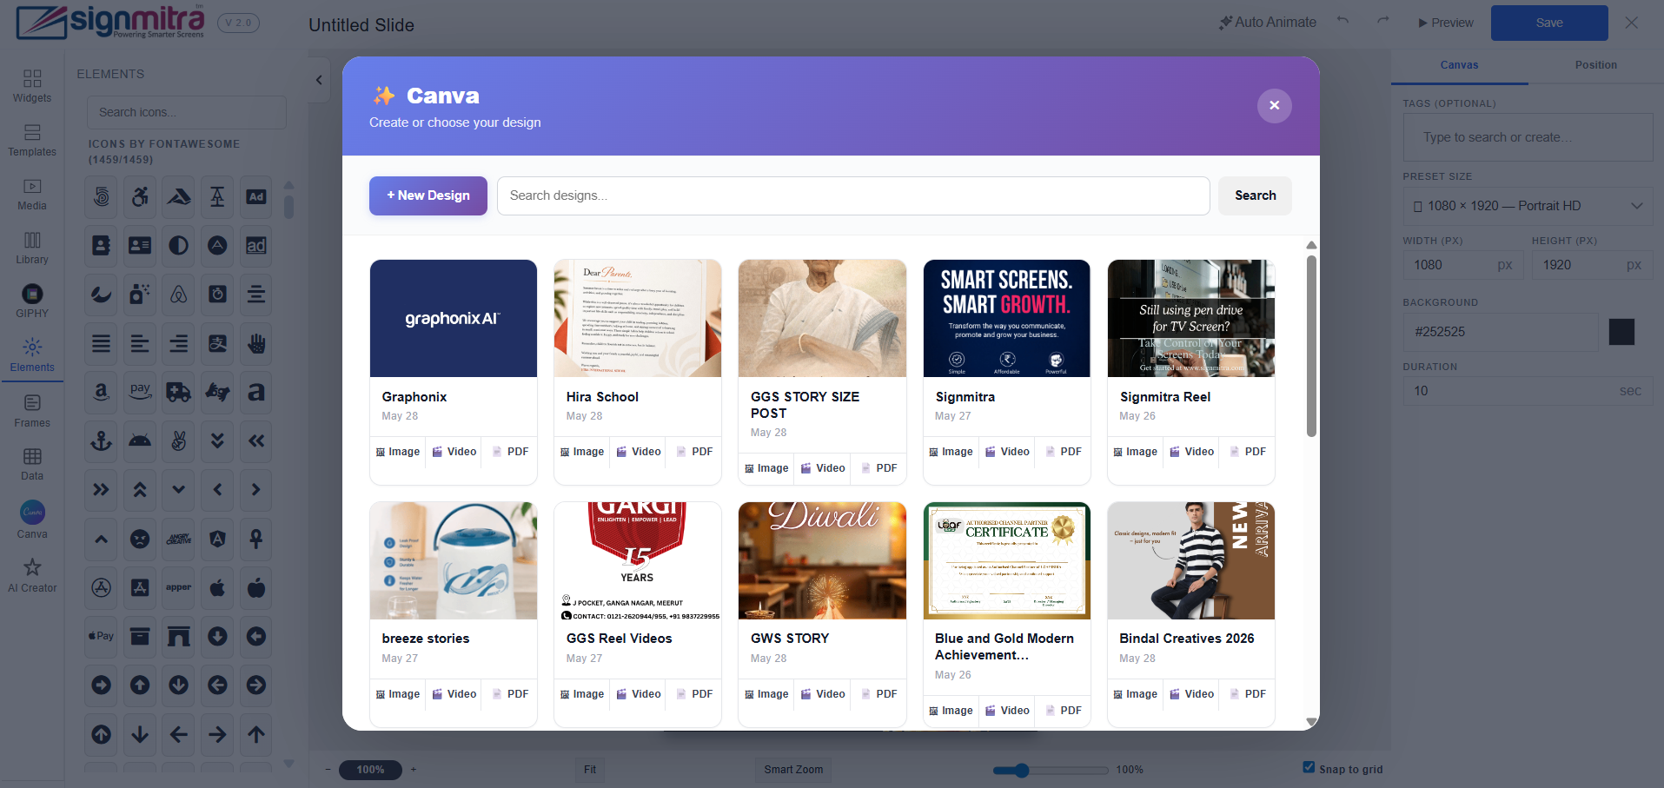Screen dimensions: 1664x788
Task: Click the Search icons field in Elements
Action: click(186, 112)
